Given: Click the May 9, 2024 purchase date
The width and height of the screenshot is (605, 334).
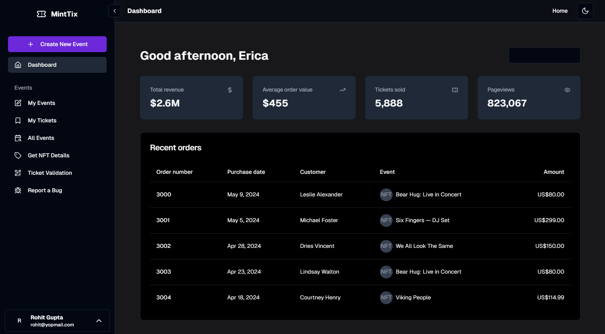Looking at the screenshot, I should (x=243, y=194).
